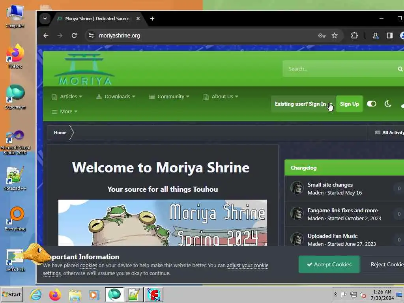Expand the About Us menu

coord(221,97)
